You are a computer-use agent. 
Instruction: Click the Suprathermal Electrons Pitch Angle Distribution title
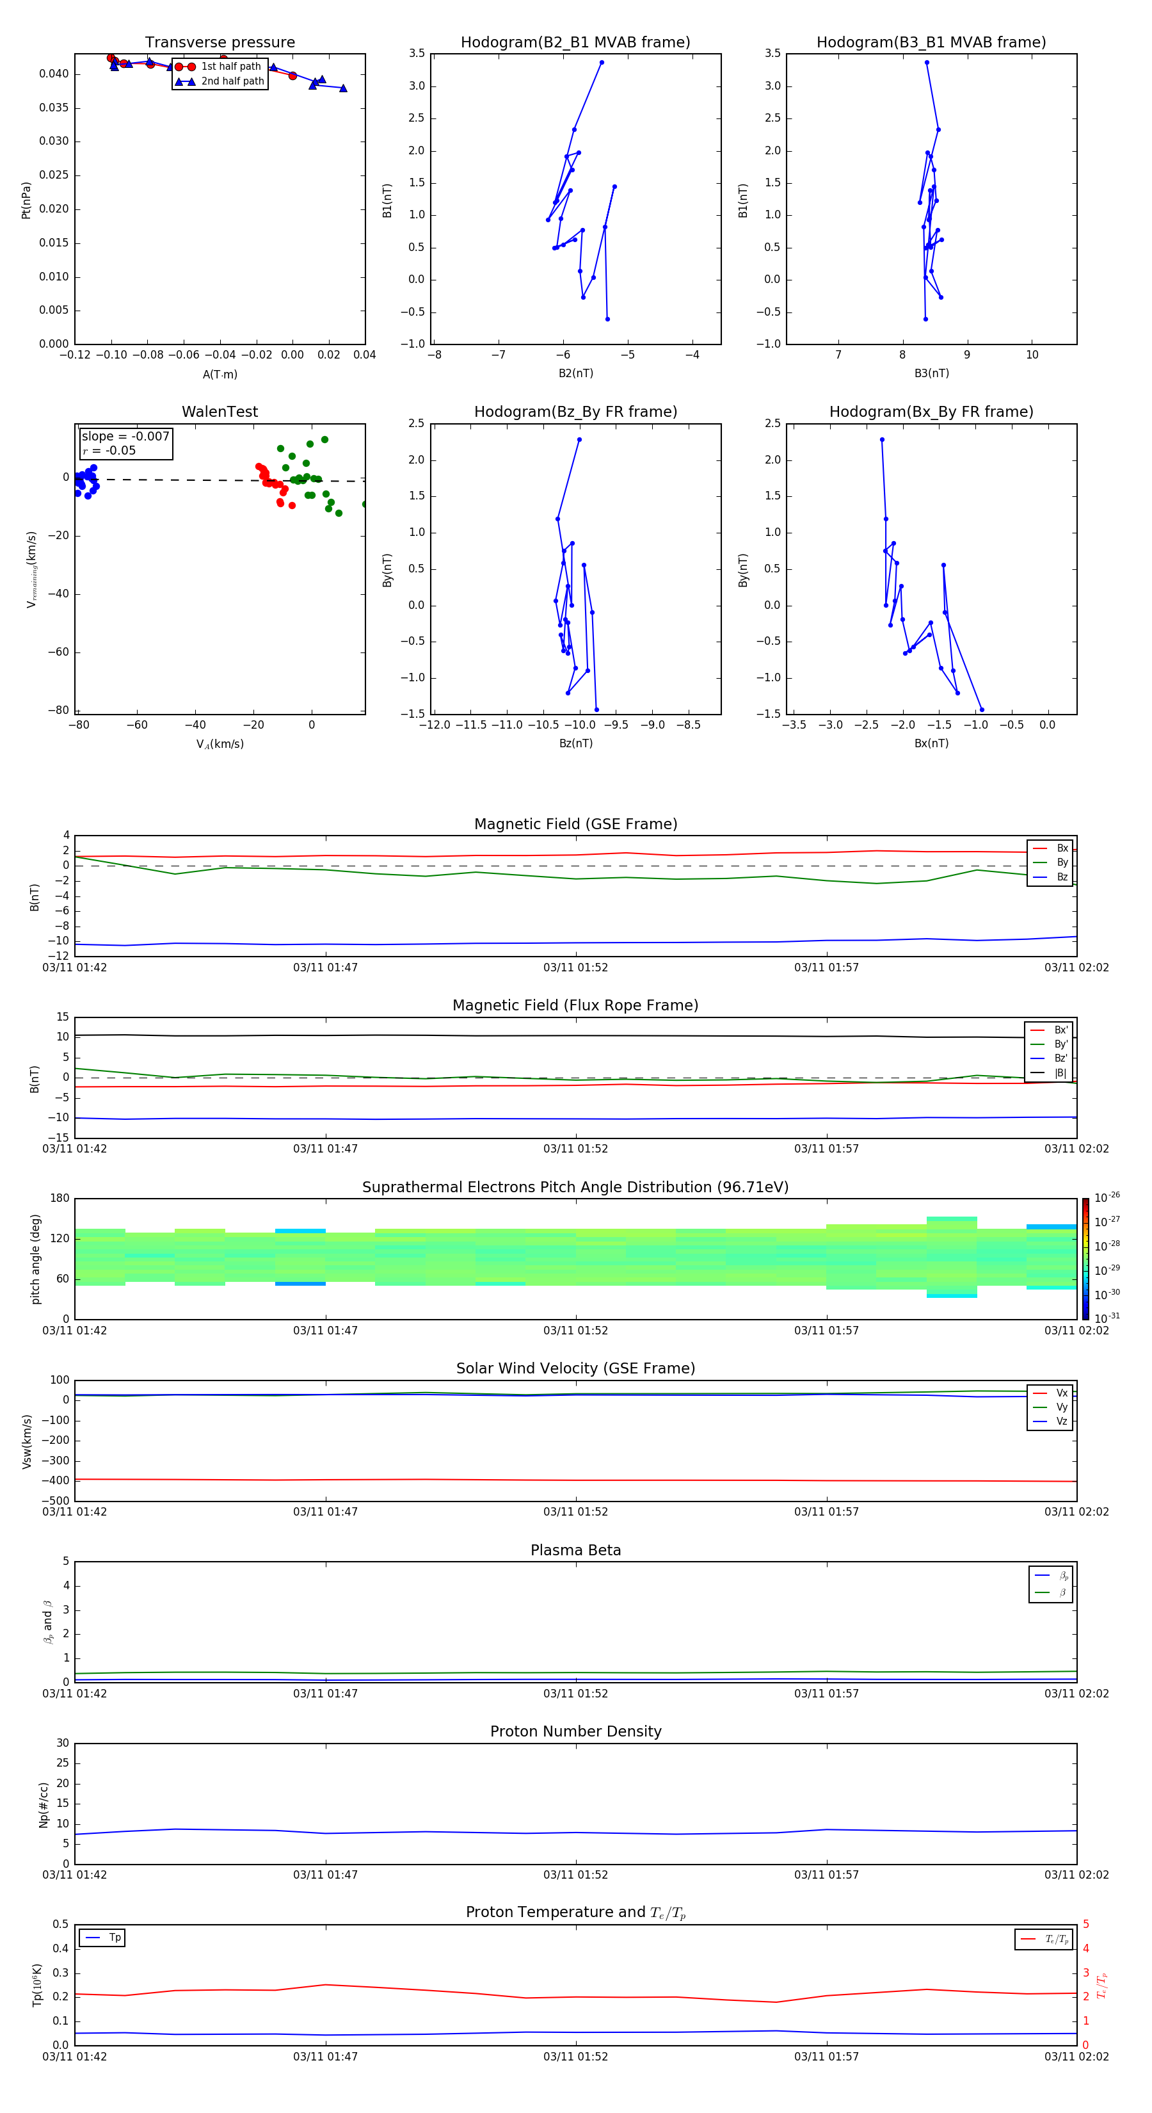pos(575,1188)
